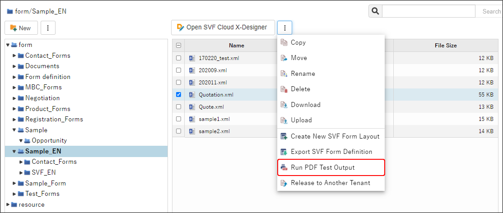
Task: Click the folder icon beside MBC_Forms
Action: tap(21, 88)
